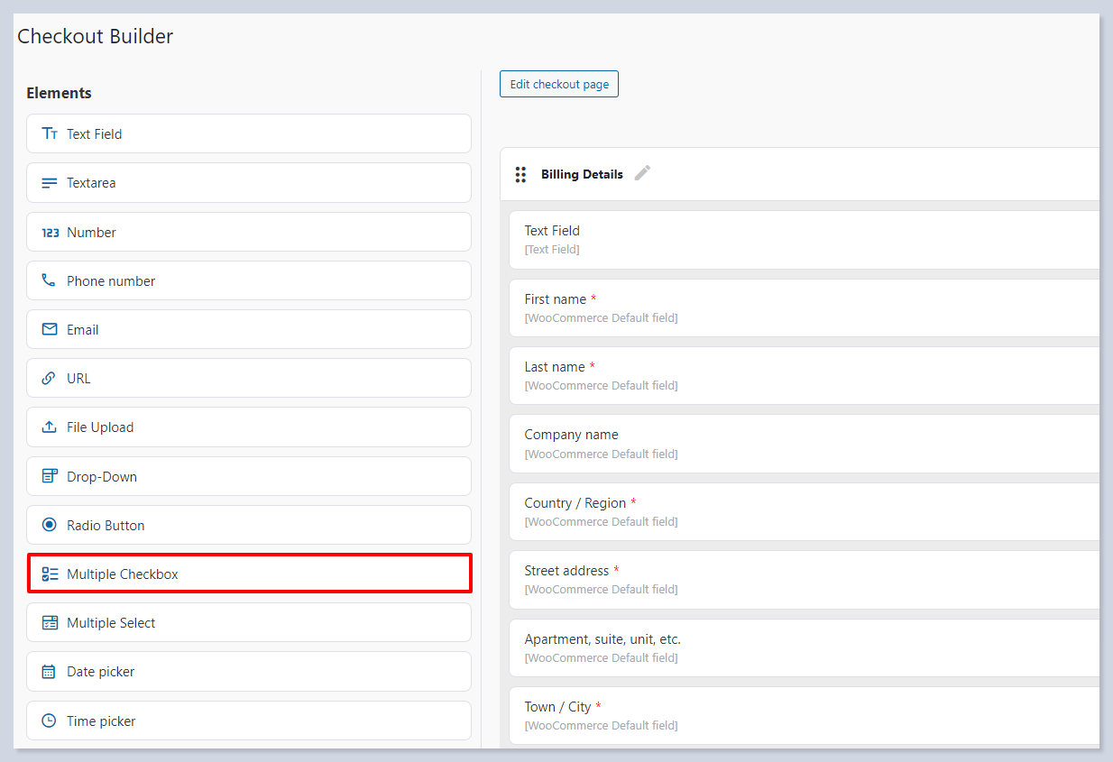Click the Phone number handset icon

[50, 281]
